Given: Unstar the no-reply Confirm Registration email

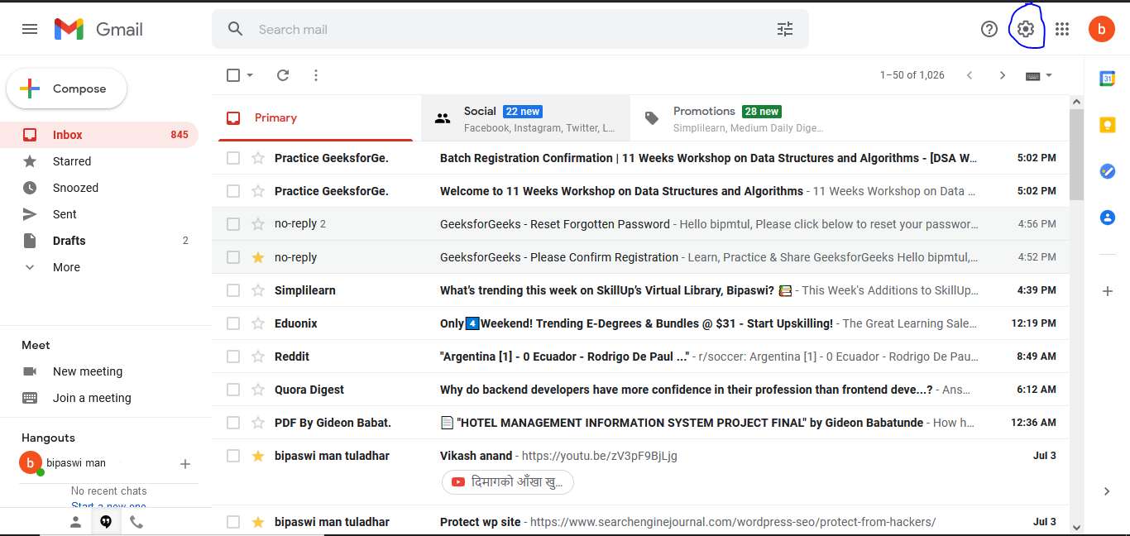Looking at the screenshot, I should tap(258, 257).
